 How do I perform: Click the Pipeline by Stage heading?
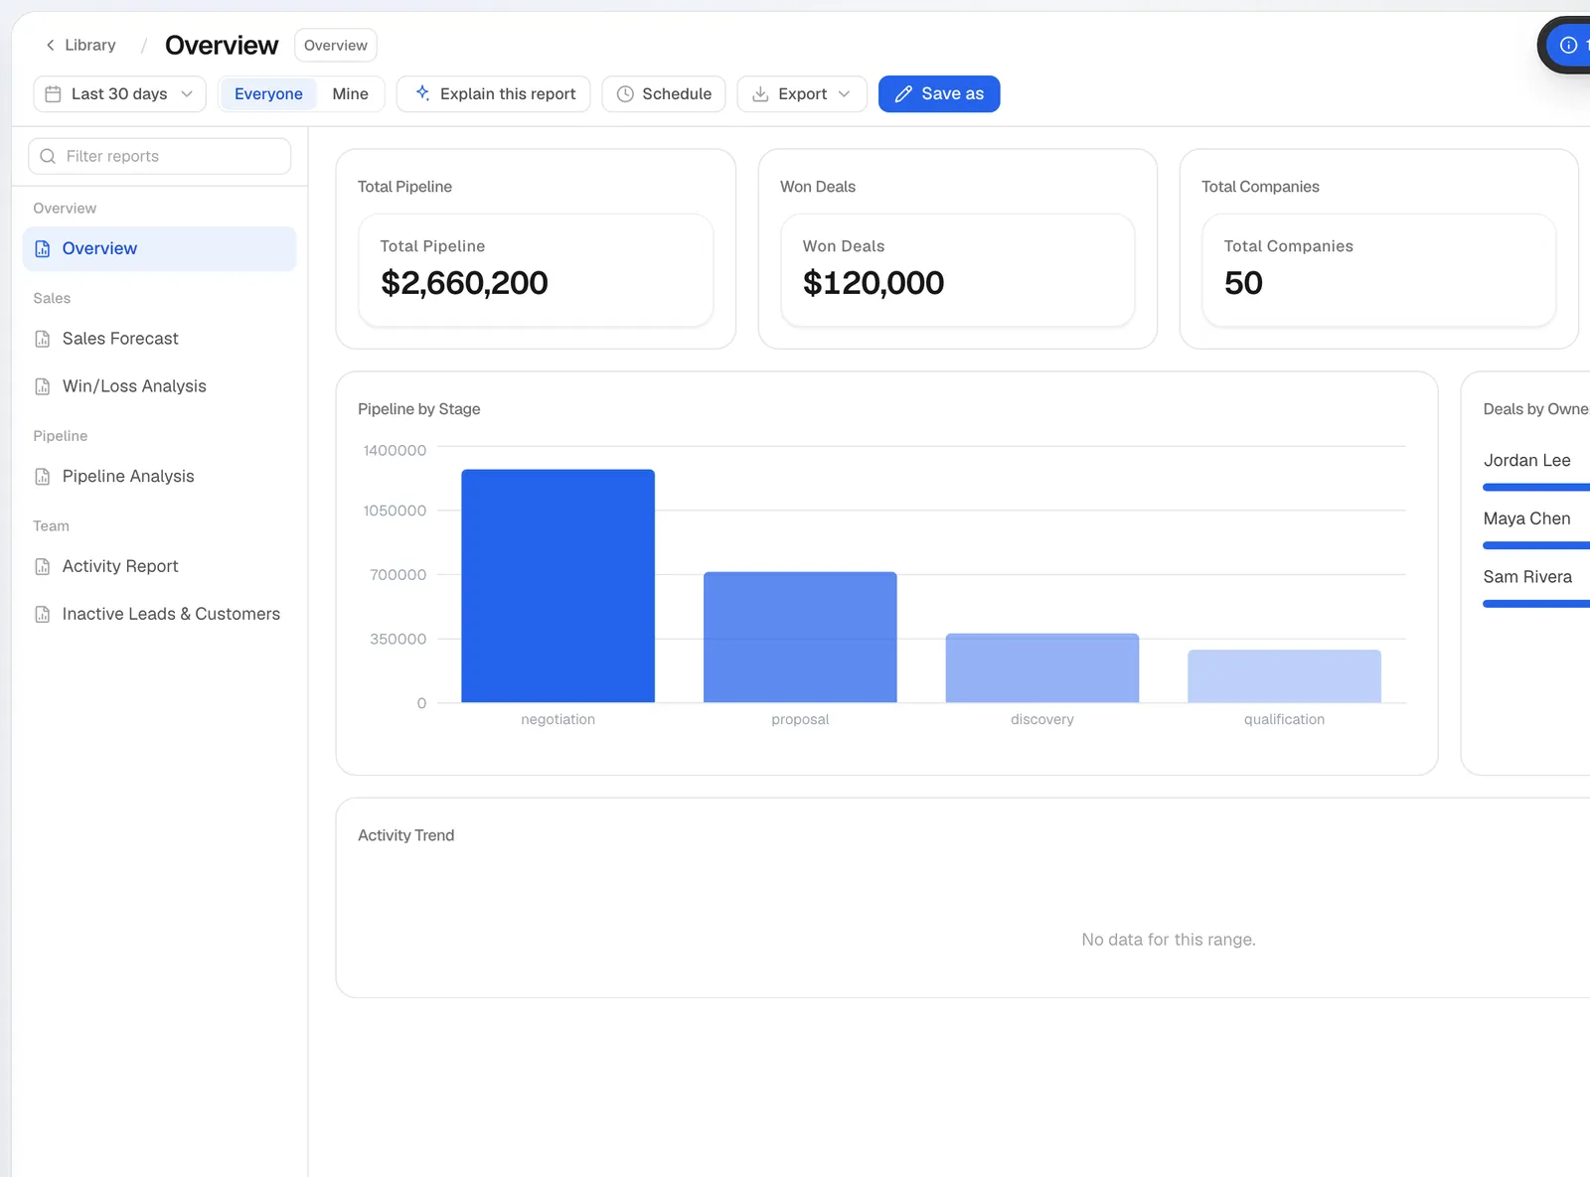point(419,409)
